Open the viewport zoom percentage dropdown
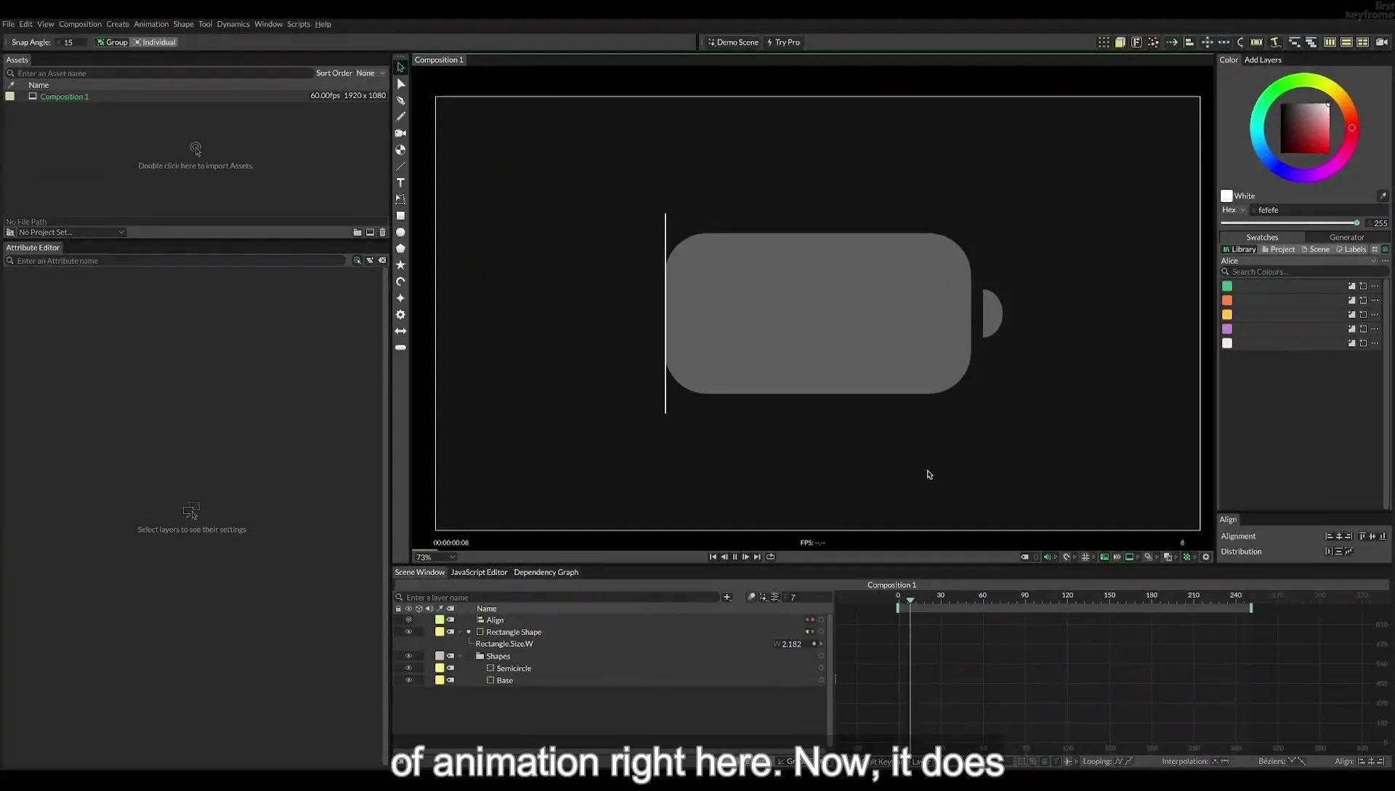This screenshot has width=1395, height=791. (435, 558)
